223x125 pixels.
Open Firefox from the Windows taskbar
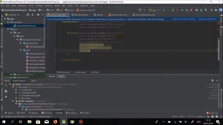(x=55, y=122)
